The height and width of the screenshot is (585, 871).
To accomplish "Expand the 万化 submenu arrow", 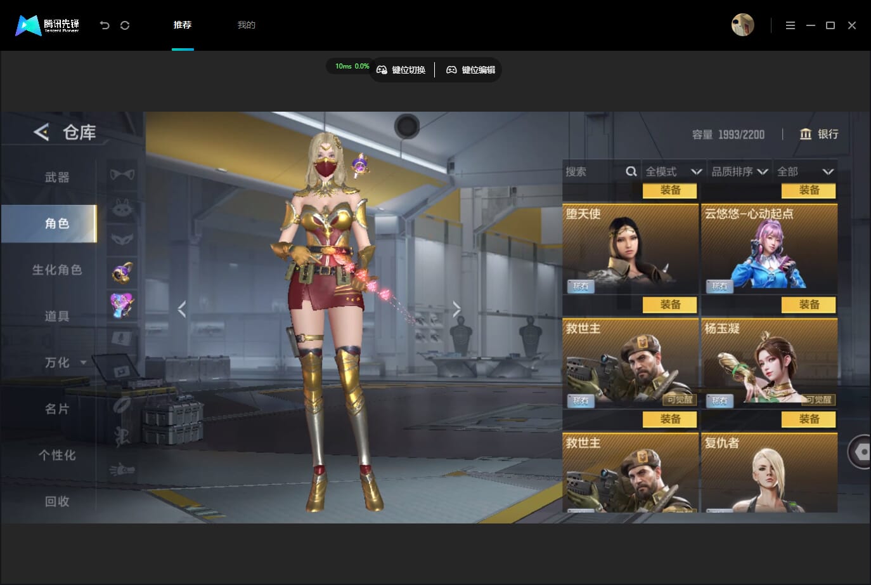I will [84, 363].
